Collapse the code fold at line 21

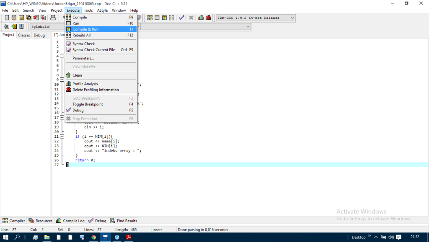pos(62,136)
